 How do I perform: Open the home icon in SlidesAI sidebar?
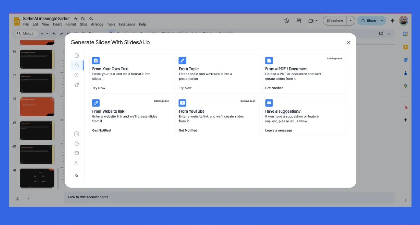click(77, 65)
